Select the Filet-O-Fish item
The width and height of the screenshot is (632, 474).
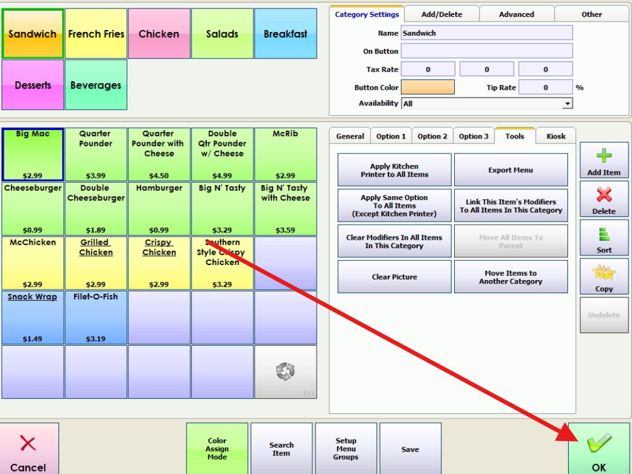[x=96, y=318]
